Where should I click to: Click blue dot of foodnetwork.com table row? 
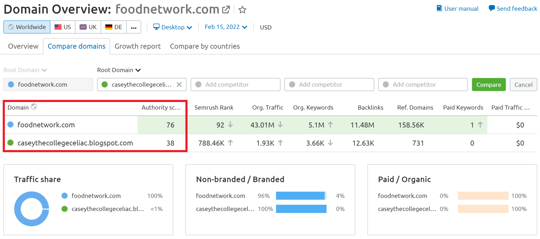pyautogui.click(x=10, y=125)
